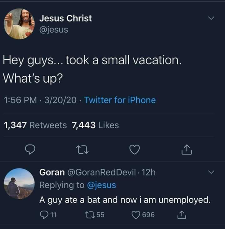Screen dimensions: 225x229
Task: Share the main tweet
Action: coord(187,151)
